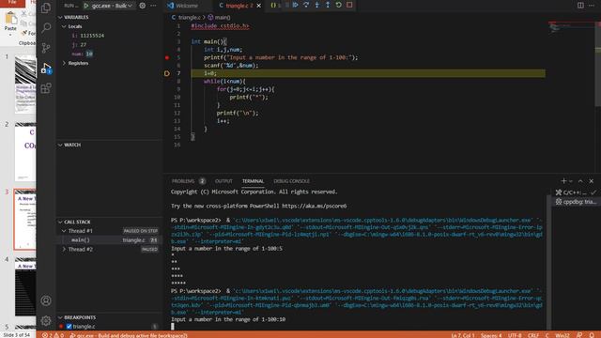Open the Run and Debug view
Viewport: 601px width, 338px height.
coord(46,69)
